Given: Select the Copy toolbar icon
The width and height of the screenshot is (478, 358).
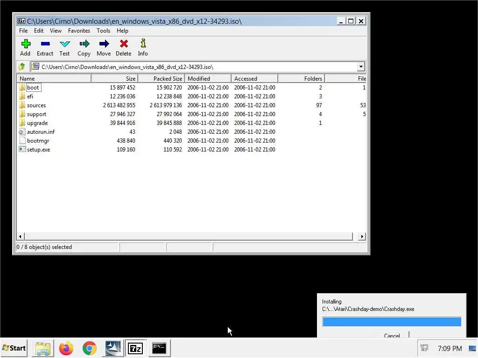Looking at the screenshot, I should (84, 44).
